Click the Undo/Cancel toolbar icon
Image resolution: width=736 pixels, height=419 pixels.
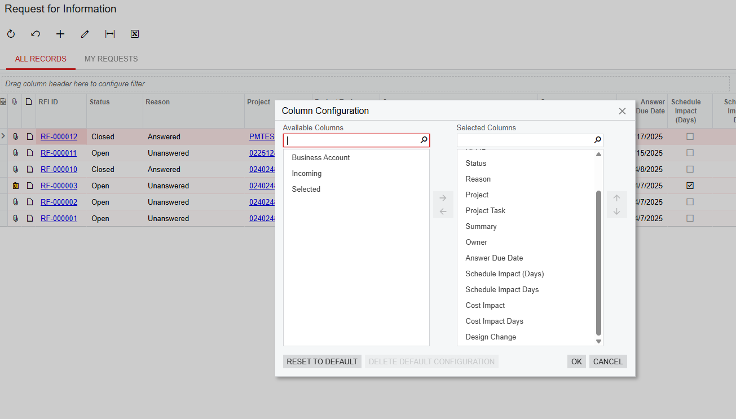coord(36,34)
